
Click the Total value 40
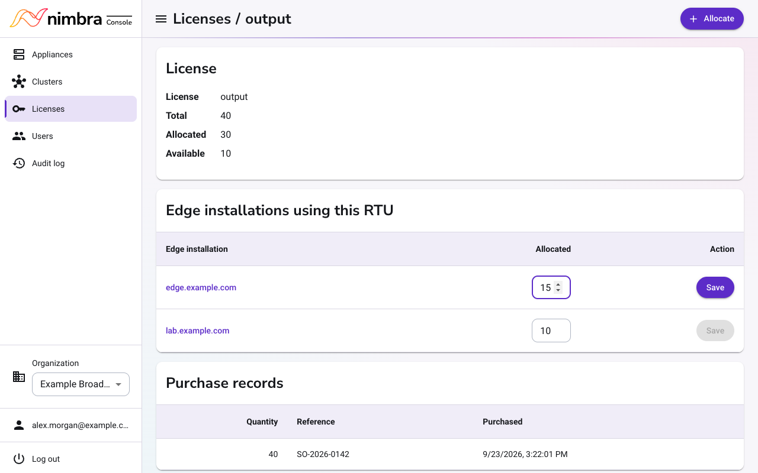tap(226, 115)
